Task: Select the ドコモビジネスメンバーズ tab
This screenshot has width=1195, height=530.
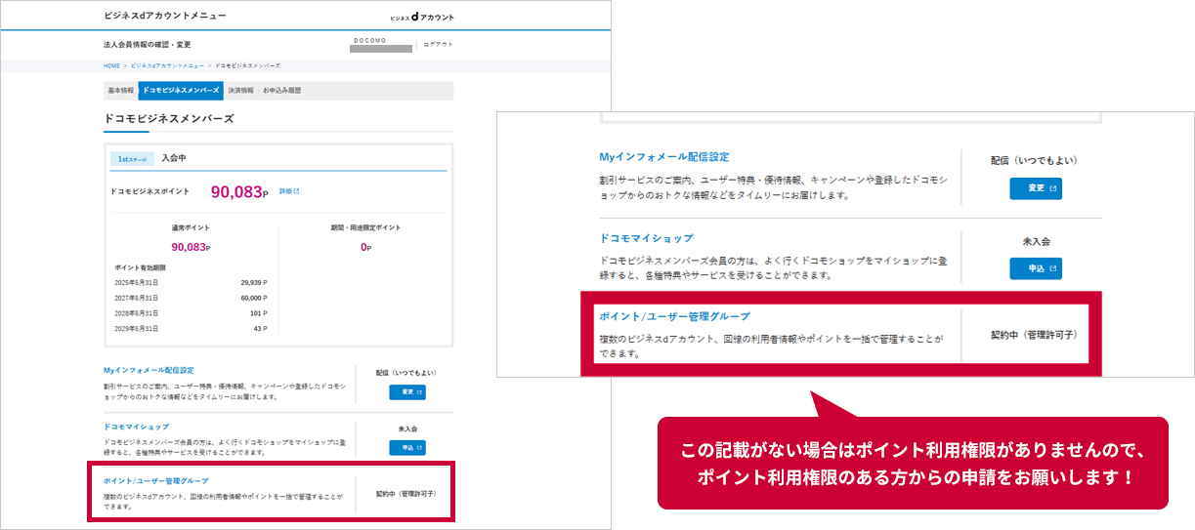Action: click(x=181, y=90)
